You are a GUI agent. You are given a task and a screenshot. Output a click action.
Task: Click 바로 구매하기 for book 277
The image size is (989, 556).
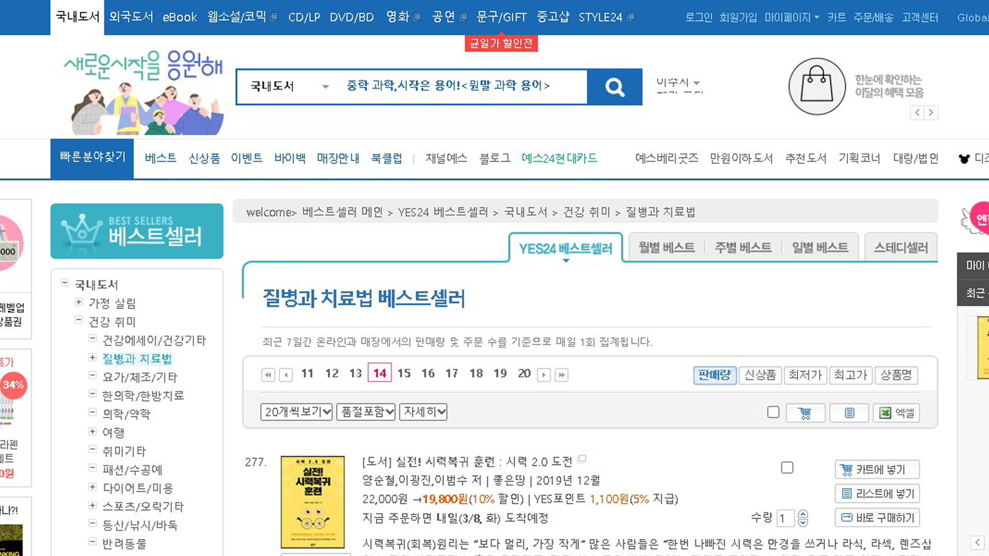coord(877,518)
